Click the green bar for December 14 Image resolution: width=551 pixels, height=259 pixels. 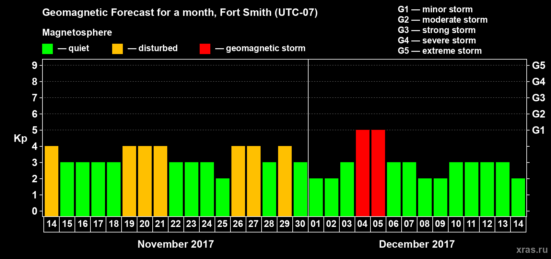[518, 197]
